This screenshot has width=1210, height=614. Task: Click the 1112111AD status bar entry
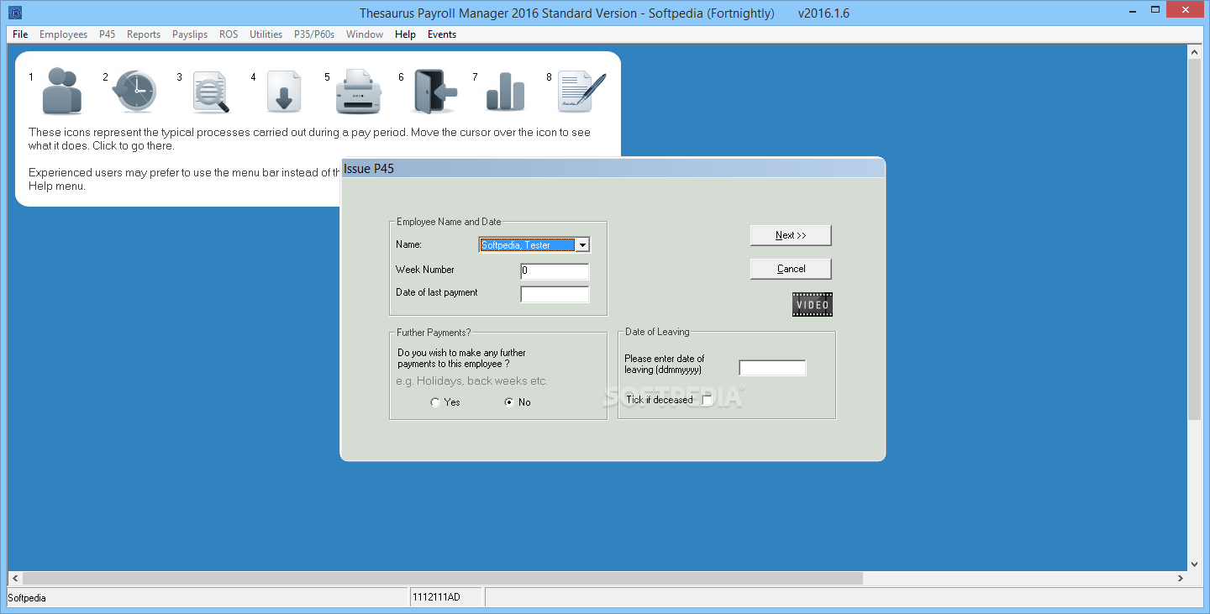point(435,597)
